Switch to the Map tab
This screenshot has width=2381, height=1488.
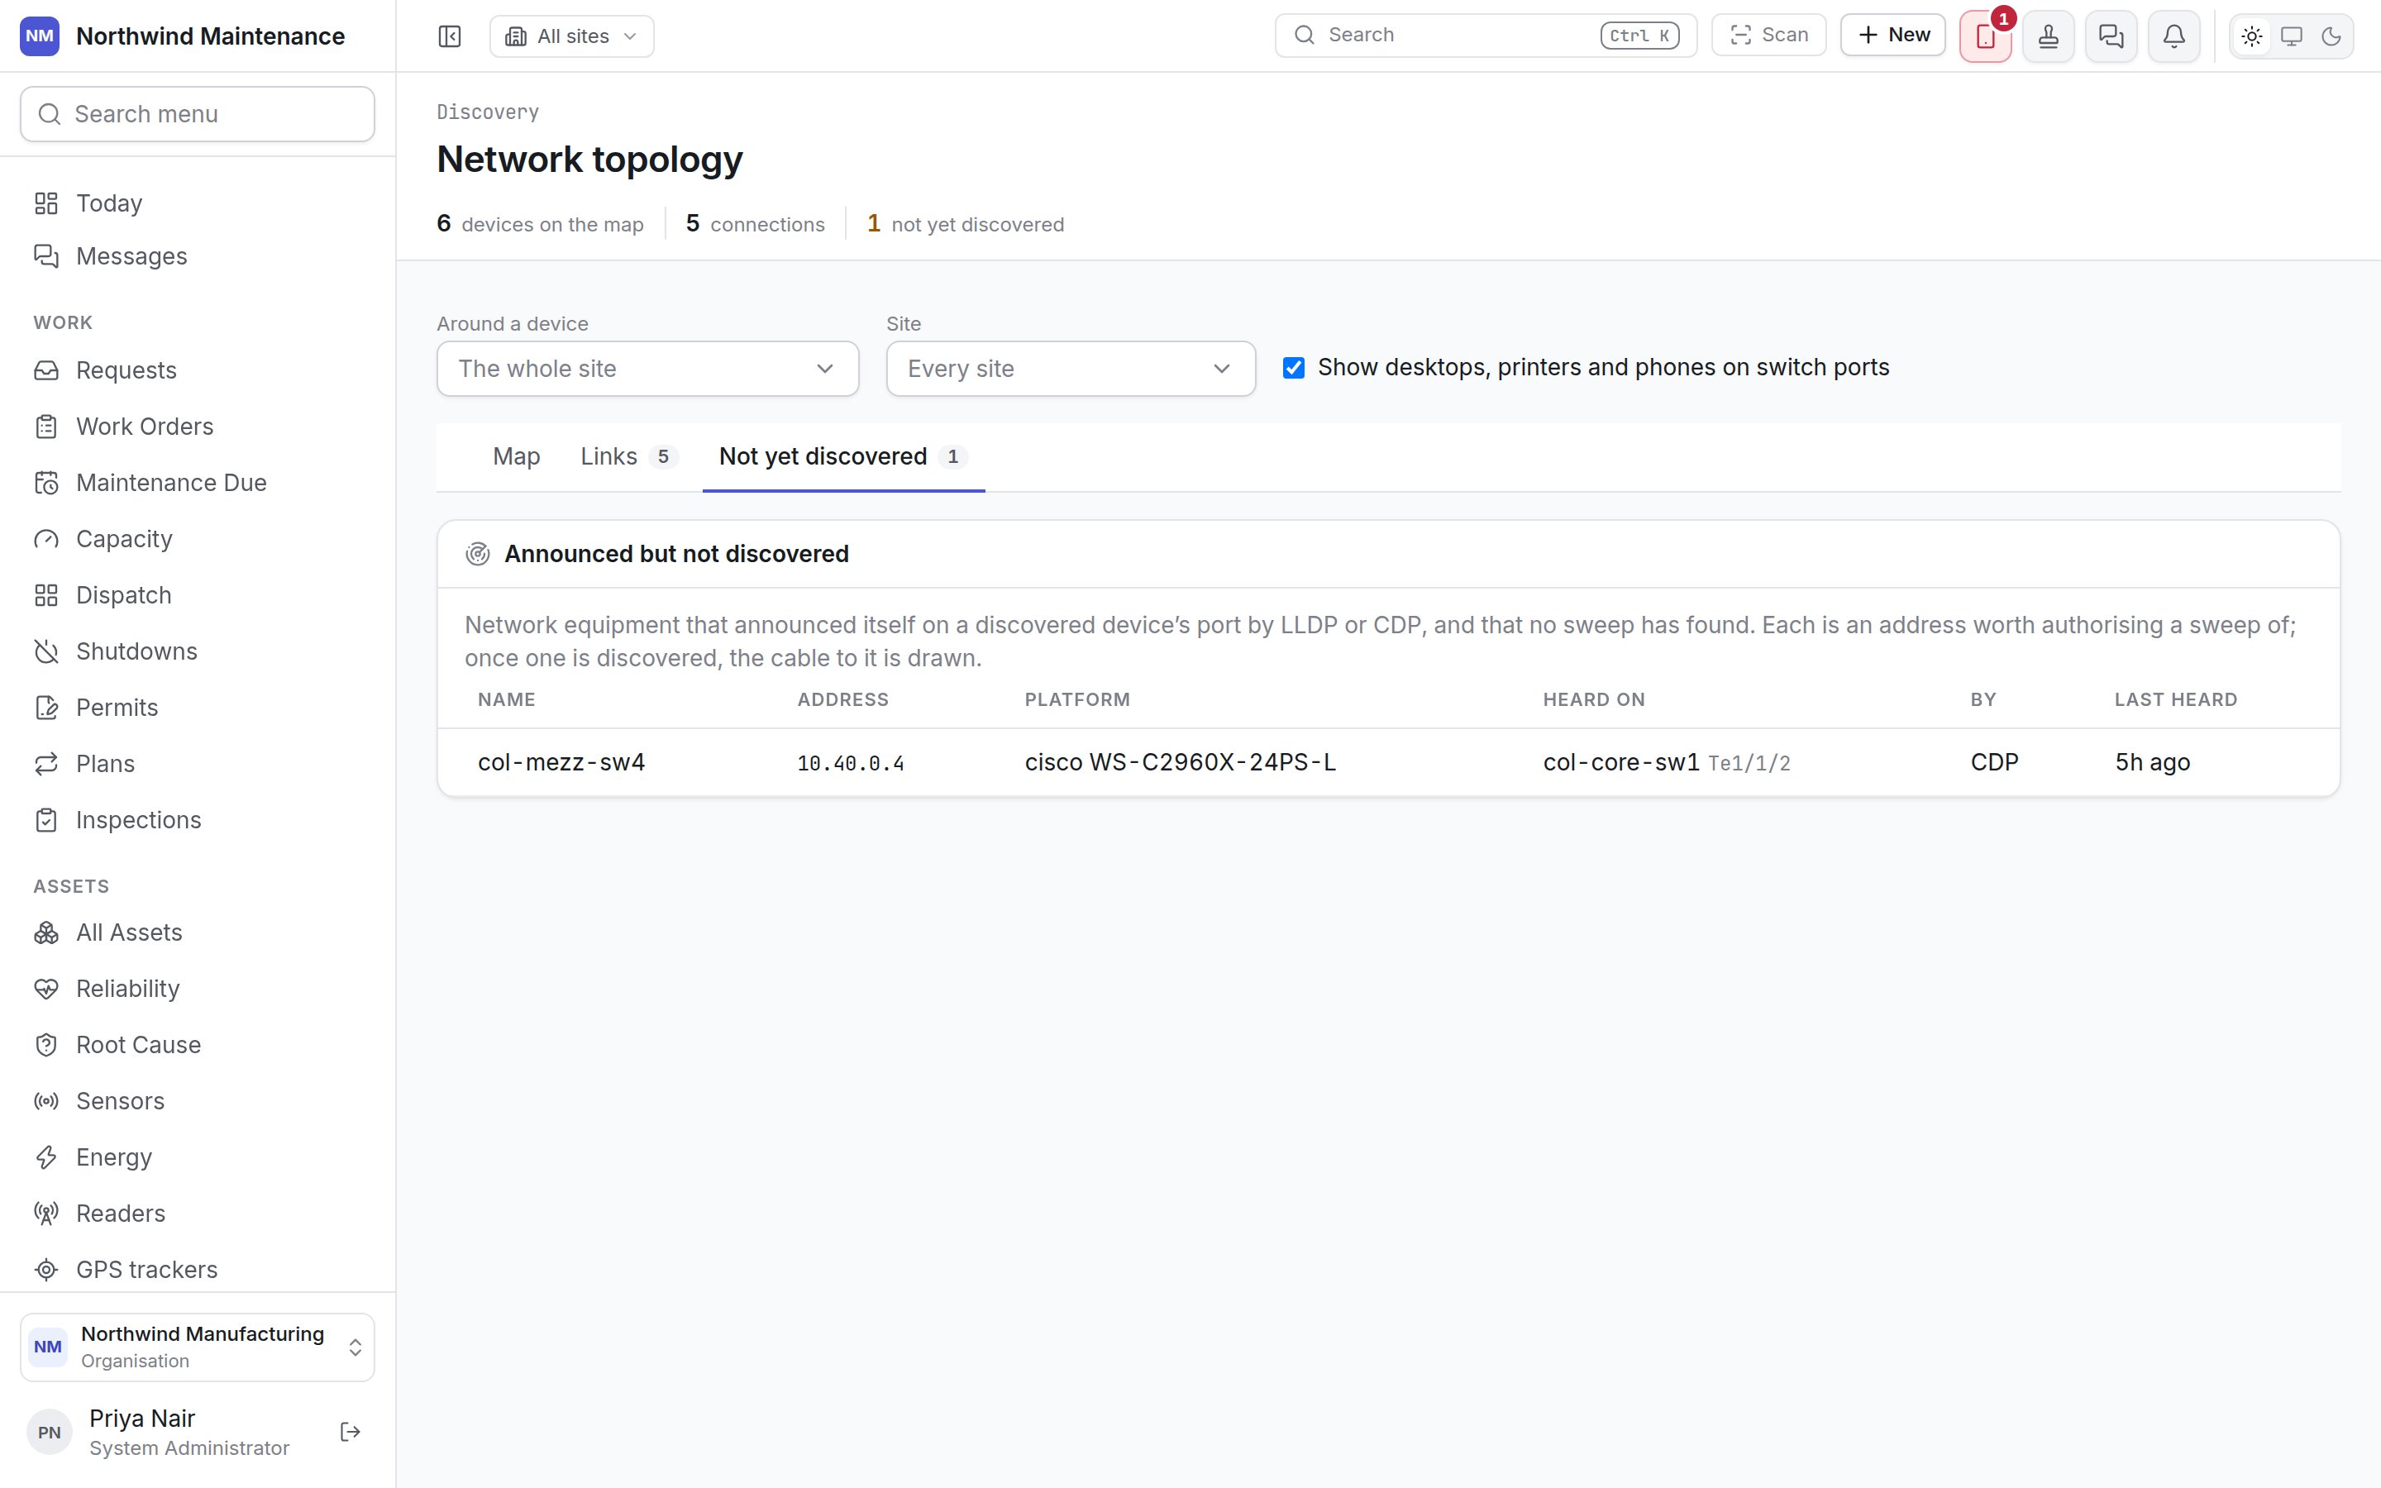(x=517, y=456)
